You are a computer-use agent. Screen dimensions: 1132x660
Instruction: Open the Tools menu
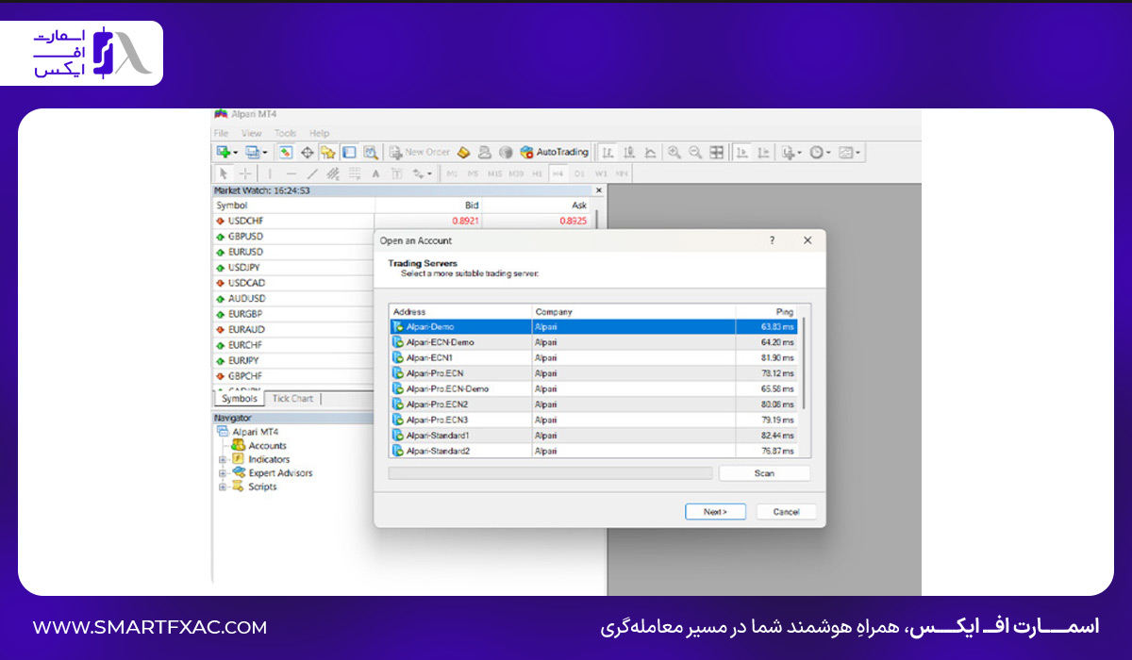[x=286, y=133]
